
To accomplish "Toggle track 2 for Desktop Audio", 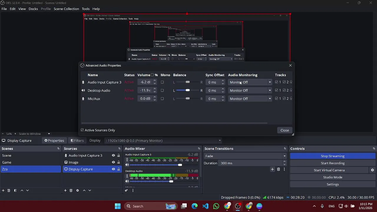I will pyautogui.click(x=284, y=90).
